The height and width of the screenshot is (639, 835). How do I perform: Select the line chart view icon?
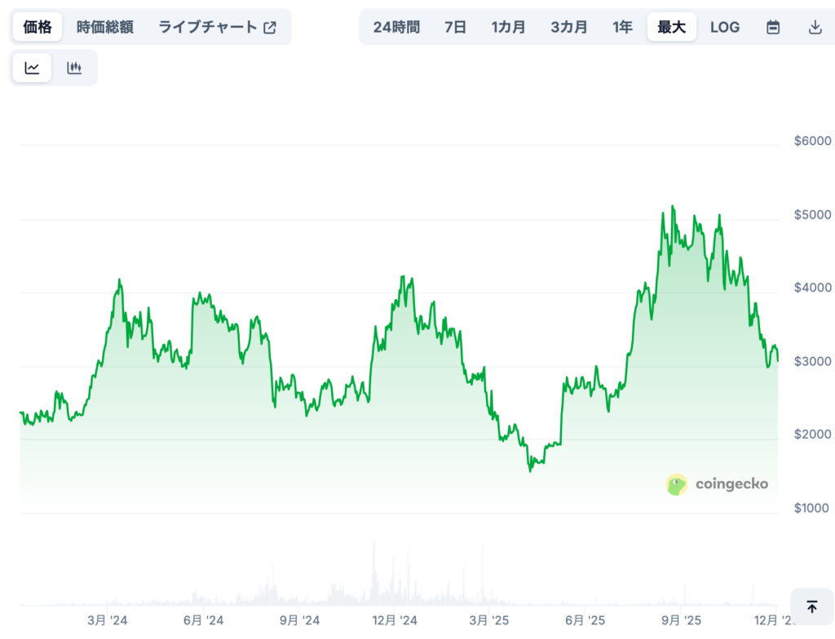click(x=32, y=68)
